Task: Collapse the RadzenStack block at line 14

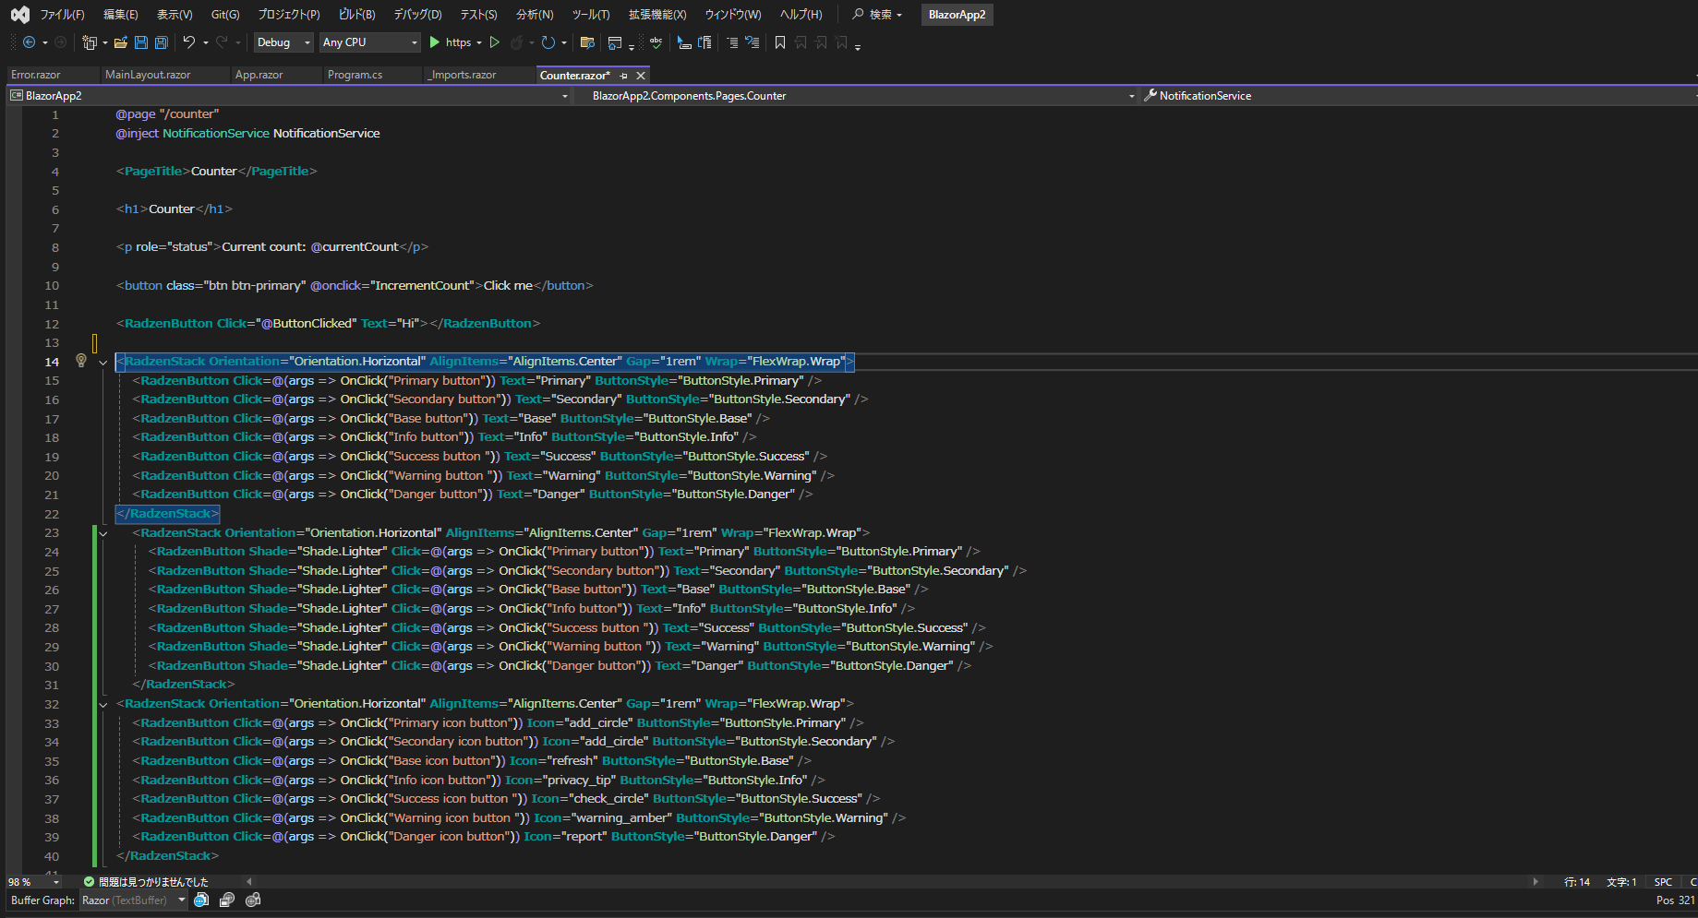Action: click(102, 362)
